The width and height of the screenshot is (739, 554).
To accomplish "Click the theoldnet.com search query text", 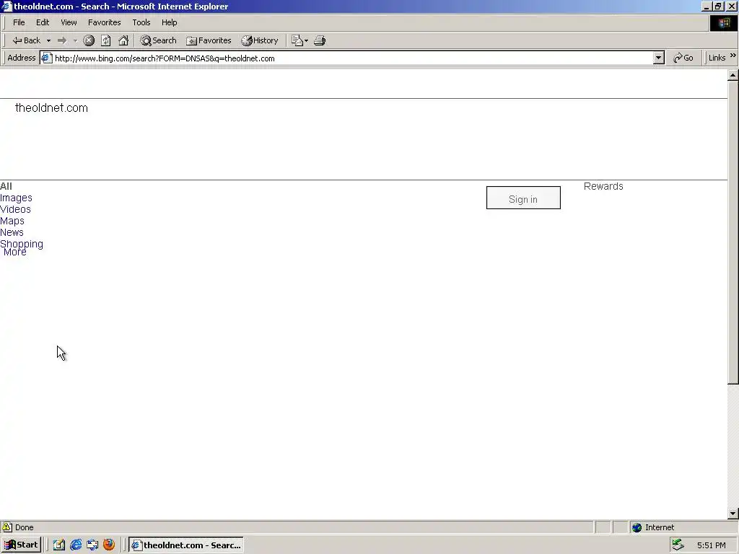I will (51, 108).
